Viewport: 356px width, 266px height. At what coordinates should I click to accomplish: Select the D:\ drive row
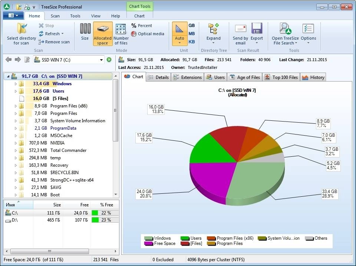(61, 220)
